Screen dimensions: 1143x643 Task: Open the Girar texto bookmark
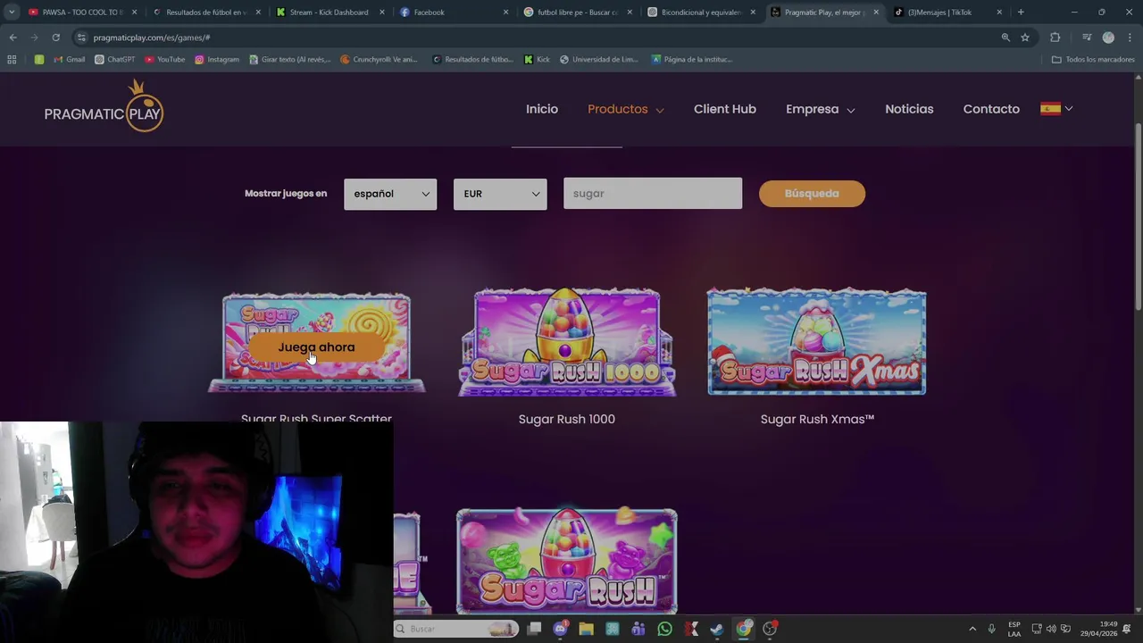coord(290,60)
